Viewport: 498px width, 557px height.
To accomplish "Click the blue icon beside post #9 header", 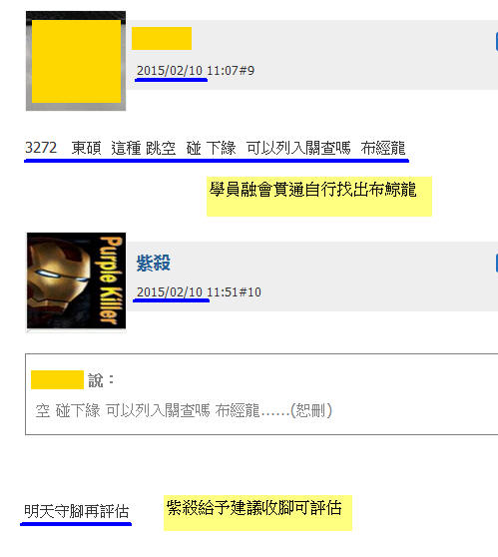I will coord(497,42).
